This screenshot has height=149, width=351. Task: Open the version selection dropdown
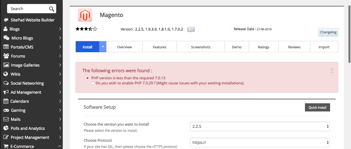click(x=260, y=126)
